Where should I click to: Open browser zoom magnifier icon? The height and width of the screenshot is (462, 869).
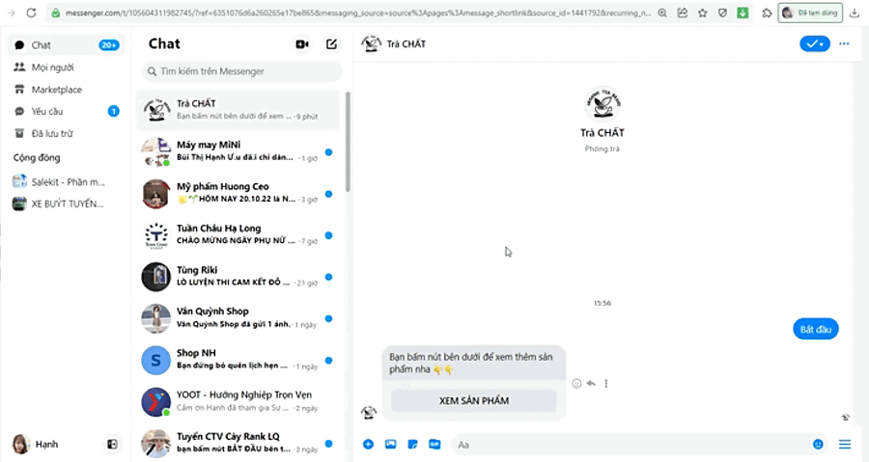[662, 13]
